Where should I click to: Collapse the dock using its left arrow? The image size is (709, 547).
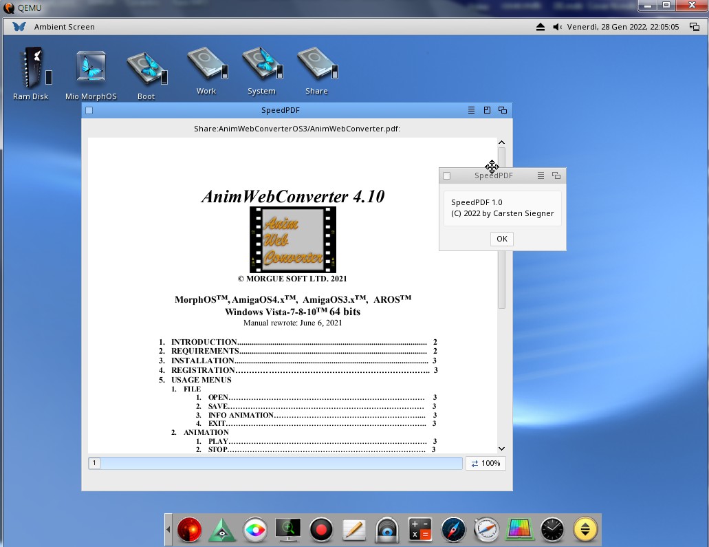click(168, 530)
